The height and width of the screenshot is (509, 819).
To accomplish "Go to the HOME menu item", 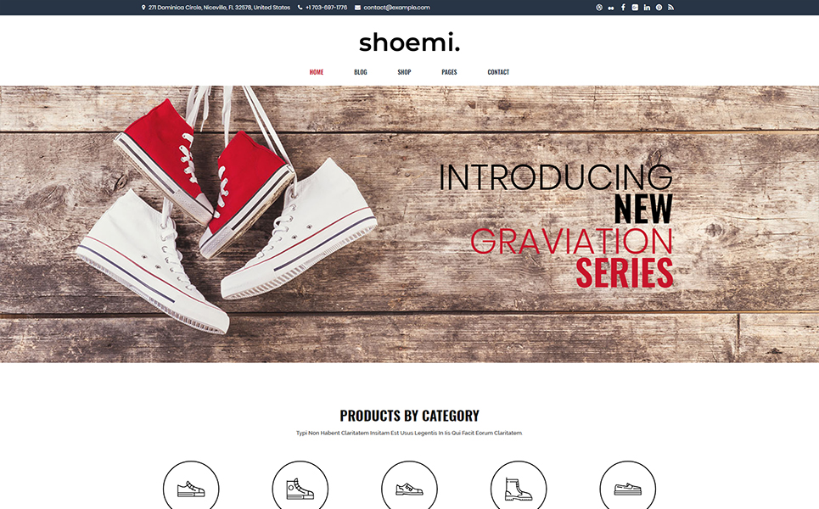I will coord(317,72).
